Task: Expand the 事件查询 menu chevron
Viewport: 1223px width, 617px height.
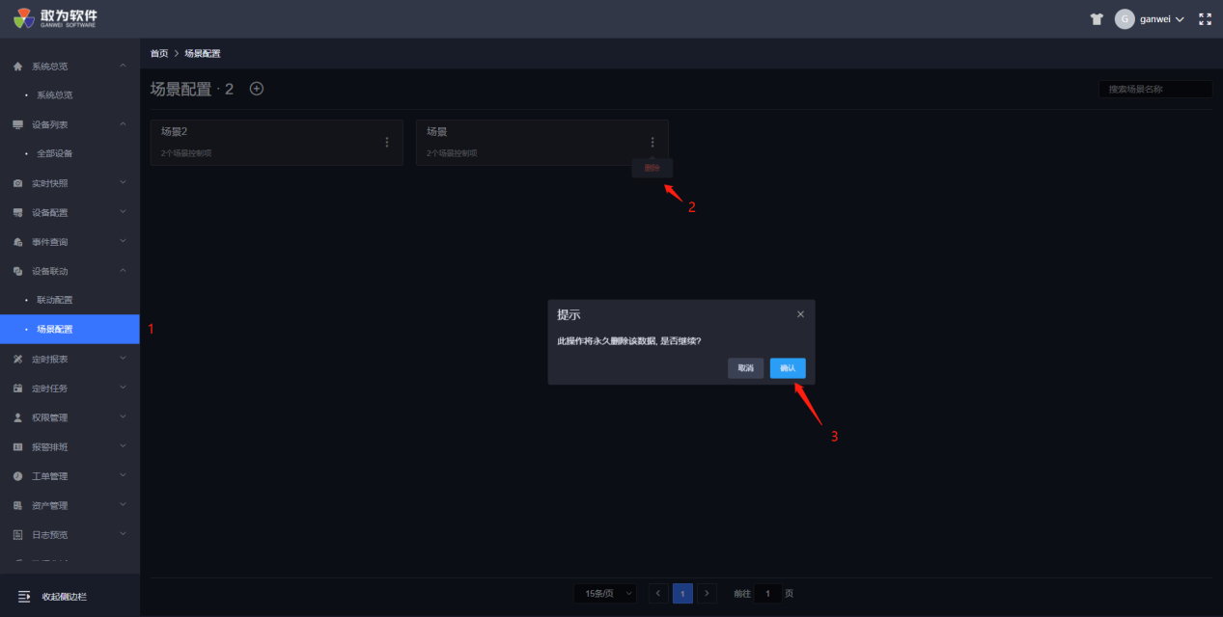Action: click(x=123, y=242)
